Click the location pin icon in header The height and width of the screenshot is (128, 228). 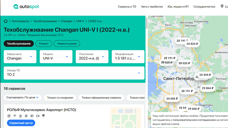pos(222,6)
